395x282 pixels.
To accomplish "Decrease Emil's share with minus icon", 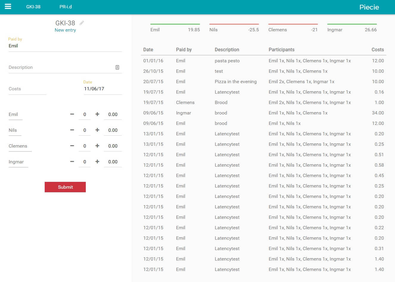I will (72, 114).
